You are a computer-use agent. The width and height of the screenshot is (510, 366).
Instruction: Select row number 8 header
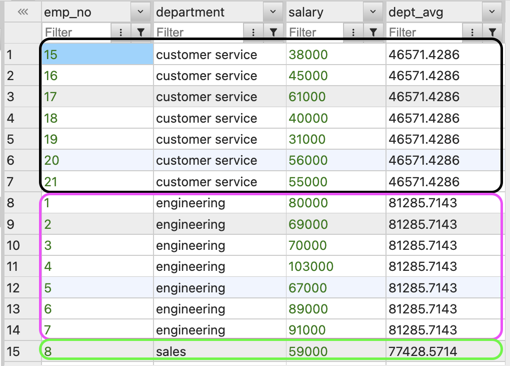point(23,203)
